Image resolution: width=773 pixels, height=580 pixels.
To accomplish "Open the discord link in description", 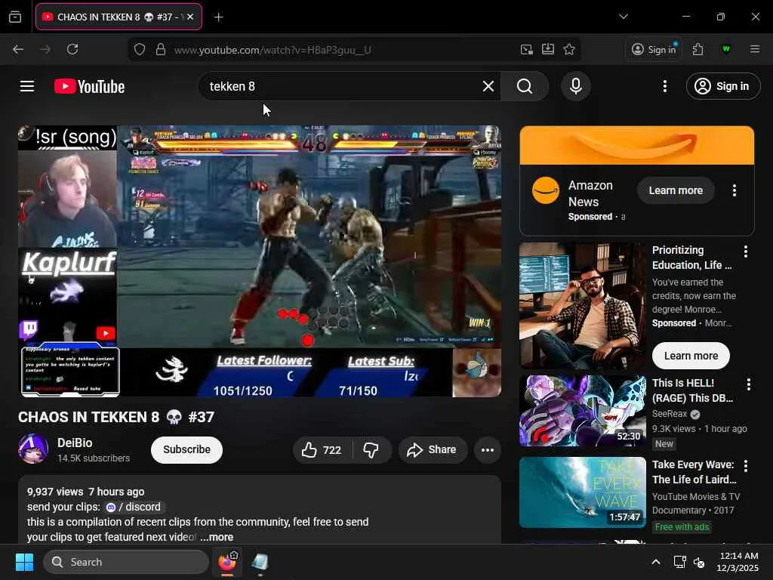I will point(134,507).
